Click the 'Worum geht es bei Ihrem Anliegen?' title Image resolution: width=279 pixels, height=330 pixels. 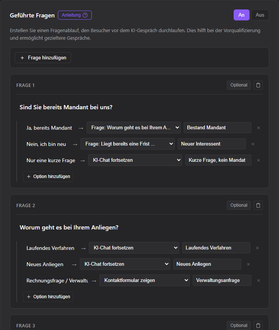[69, 228]
